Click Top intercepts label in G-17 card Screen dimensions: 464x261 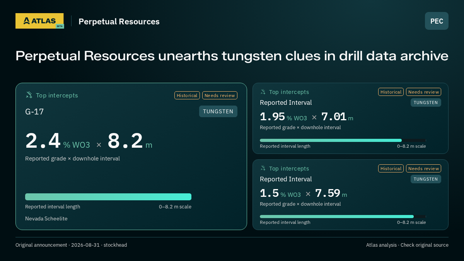click(x=57, y=95)
